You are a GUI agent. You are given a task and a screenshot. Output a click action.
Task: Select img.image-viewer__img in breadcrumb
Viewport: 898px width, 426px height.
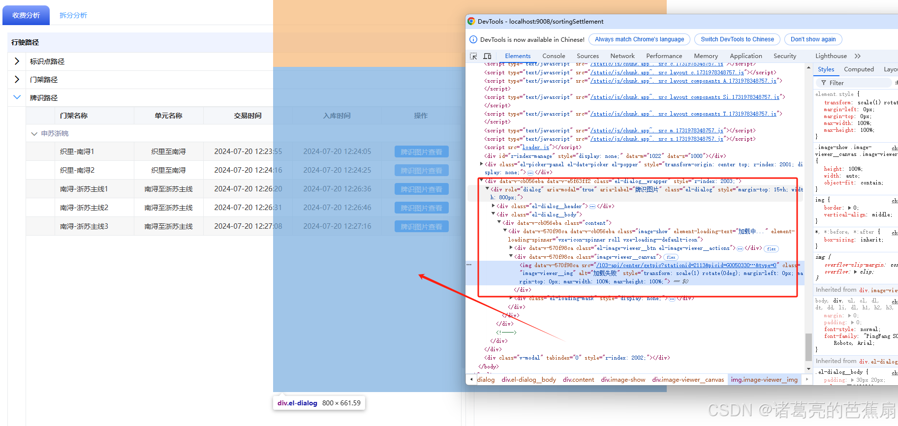click(764, 380)
